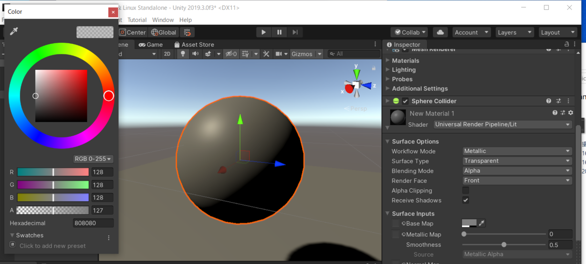Click the Base Map color swatch

pos(469,223)
